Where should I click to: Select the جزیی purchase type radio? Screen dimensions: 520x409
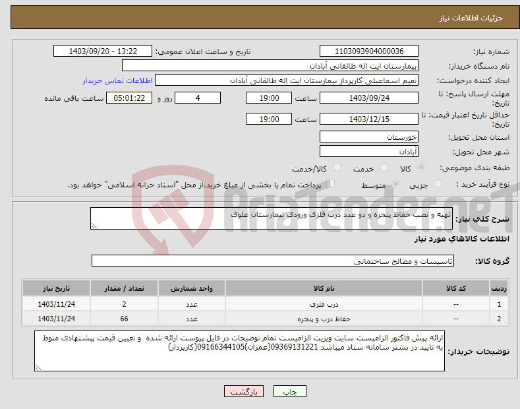(x=438, y=184)
